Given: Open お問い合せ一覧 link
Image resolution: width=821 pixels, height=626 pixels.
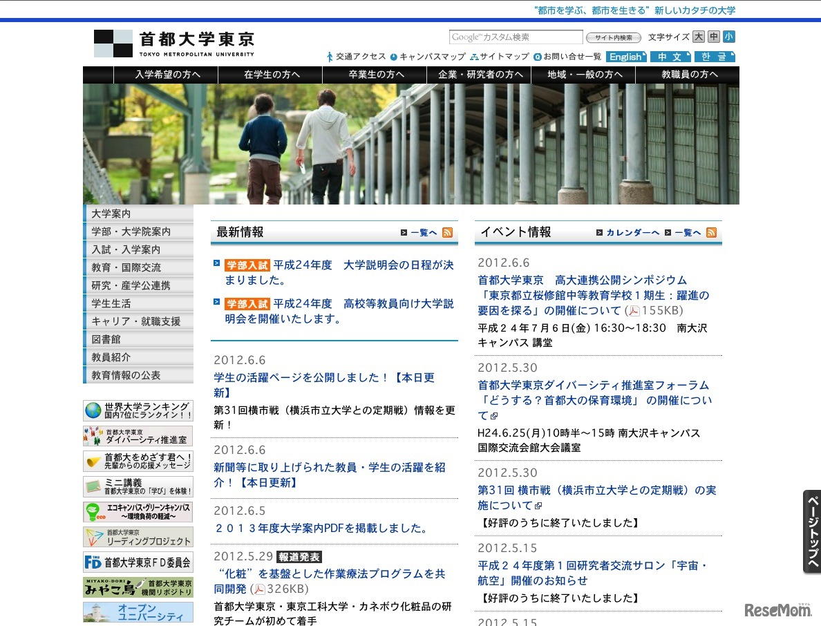Looking at the screenshot, I should click(x=567, y=57).
